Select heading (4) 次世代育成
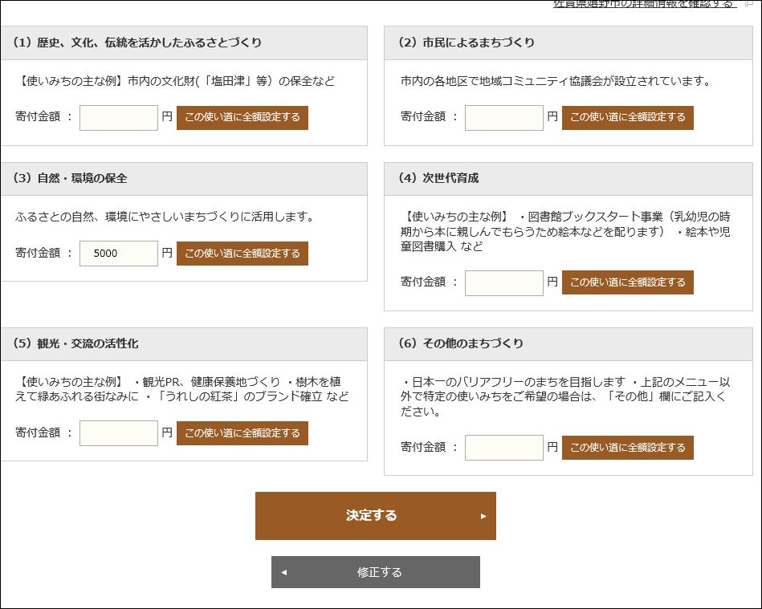Viewport: 762px width, 609px height. (x=438, y=178)
